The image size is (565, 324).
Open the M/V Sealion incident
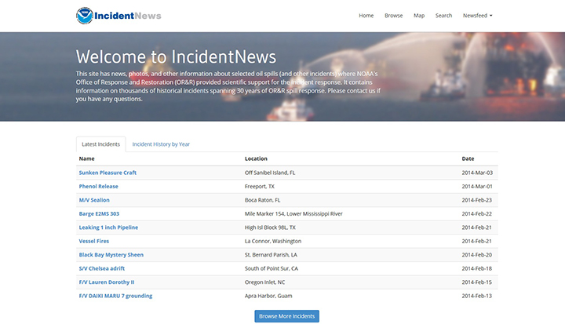click(94, 200)
